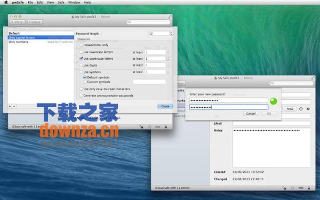Viewport: 320px width, 200px height.
Task: Click add-policy plus button under policy list
Action: [x=10, y=106]
